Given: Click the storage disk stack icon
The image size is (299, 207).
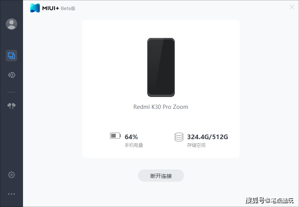Looking at the screenshot, I should (x=179, y=137).
